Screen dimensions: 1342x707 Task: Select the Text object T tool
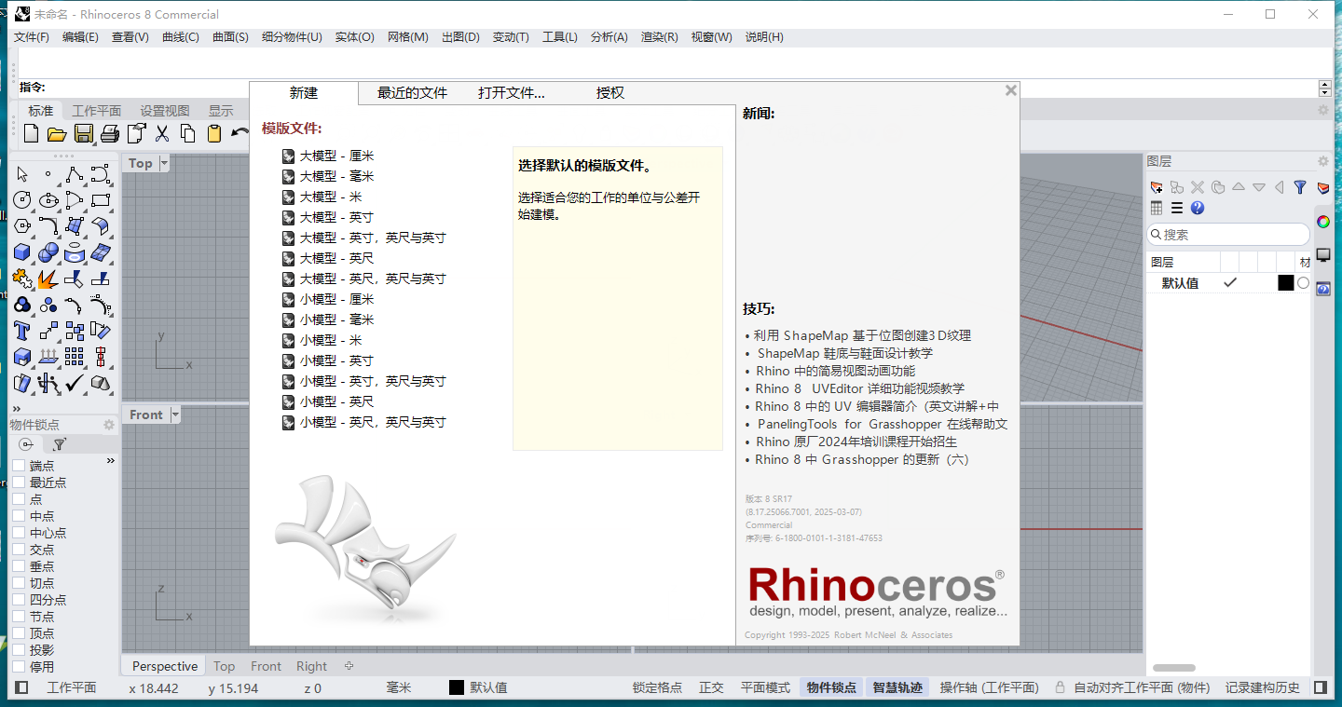pyautogui.click(x=22, y=331)
